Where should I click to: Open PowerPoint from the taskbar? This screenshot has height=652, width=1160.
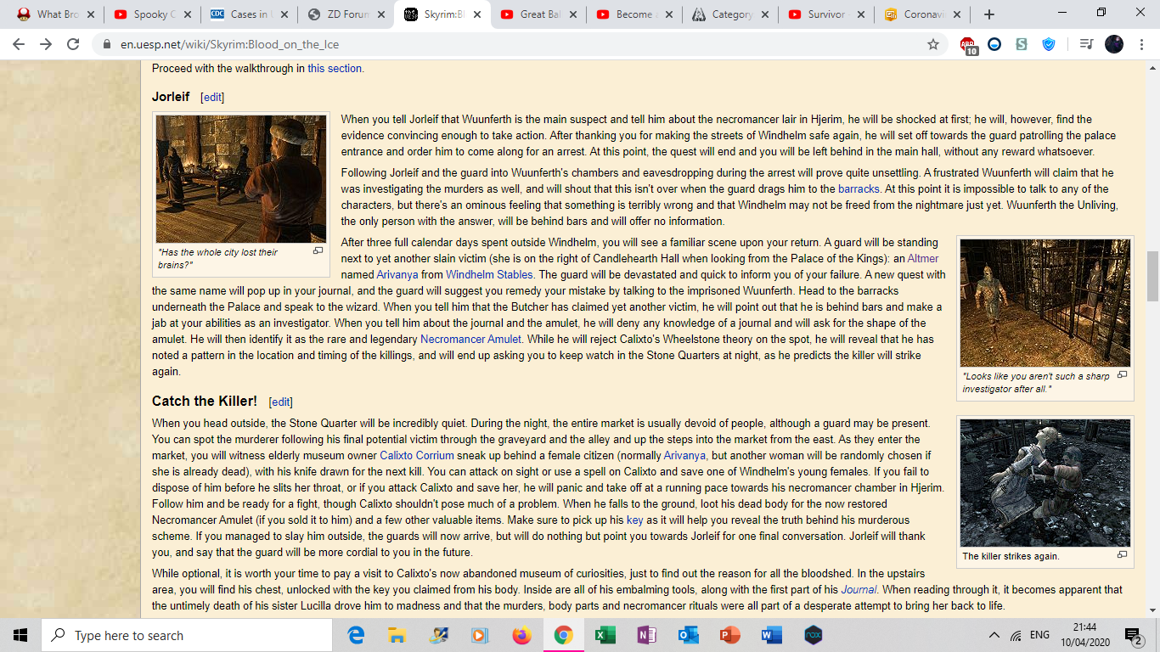click(x=729, y=635)
